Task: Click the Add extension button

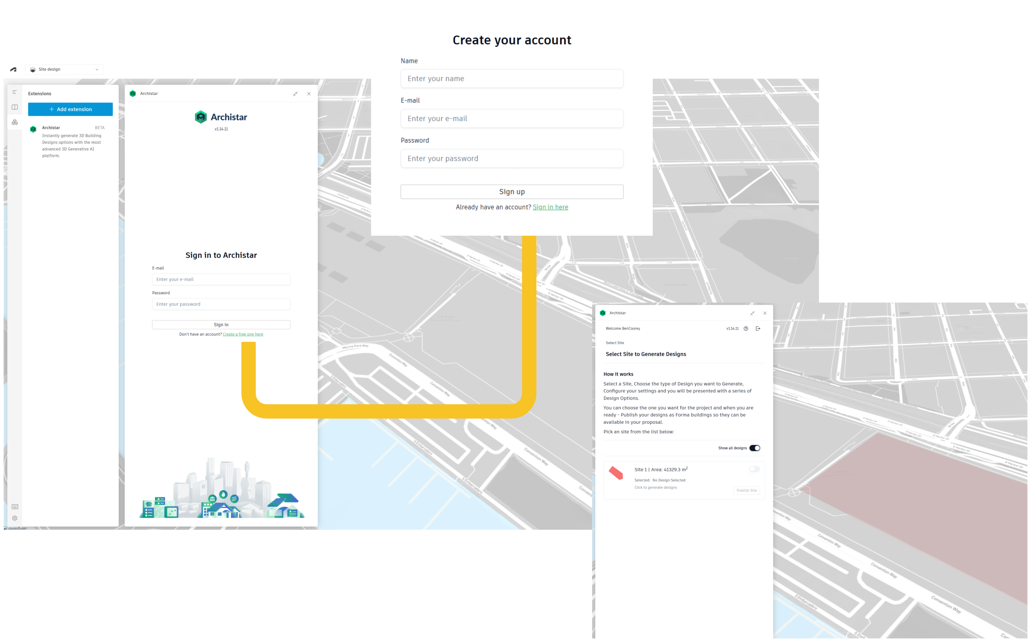Action: click(70, 109)
